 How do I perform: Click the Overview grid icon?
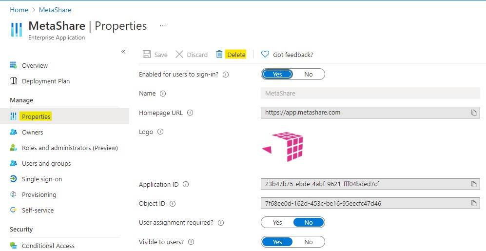13,65
